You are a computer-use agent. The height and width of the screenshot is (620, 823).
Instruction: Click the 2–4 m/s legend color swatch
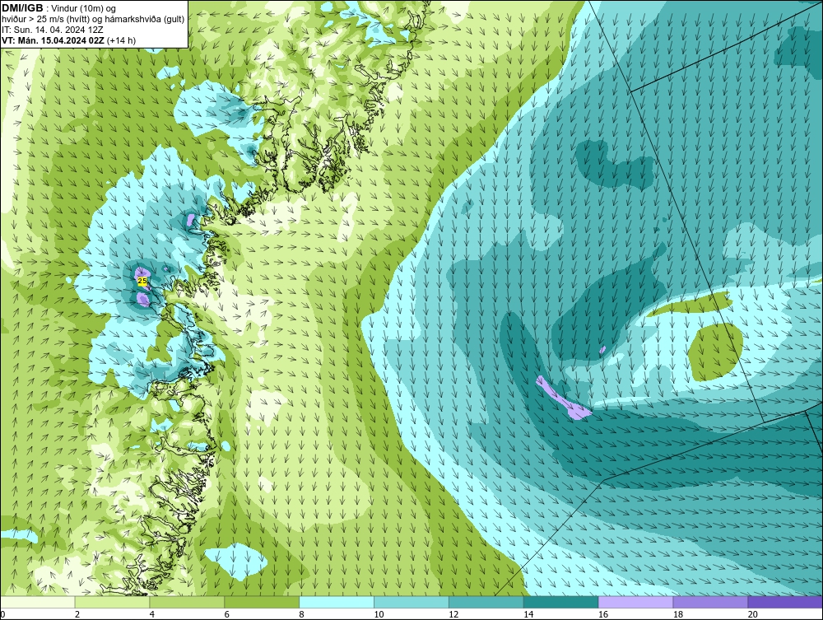(112, 602)
